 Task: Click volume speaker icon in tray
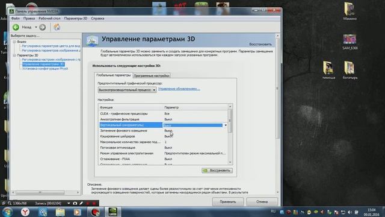point(350,212)
